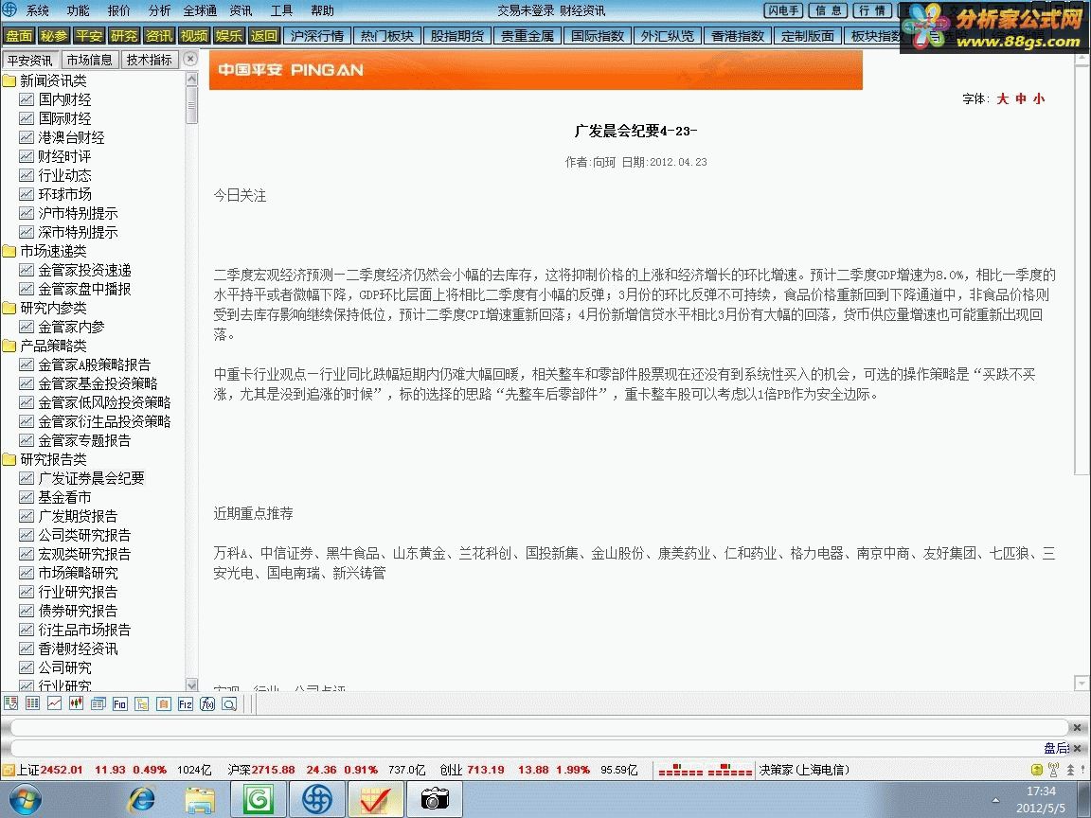
Task: Select 金管家A股策略报告
Action: click(x=94, y=365)
